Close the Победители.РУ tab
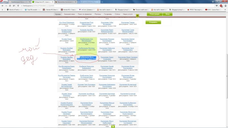 (52, 2)
